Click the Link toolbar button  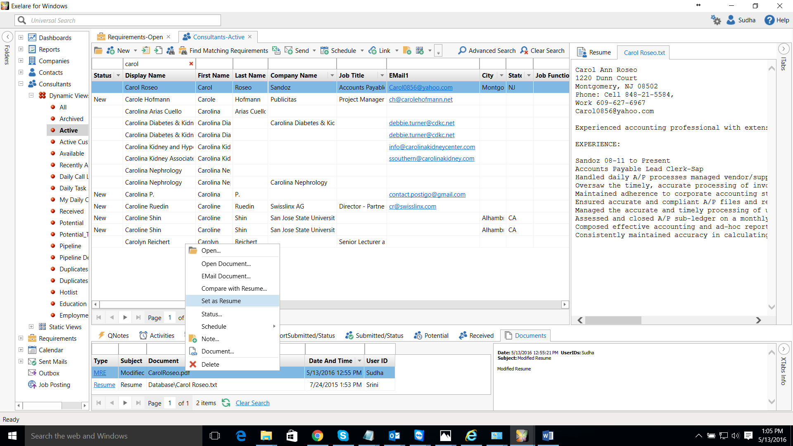[379, 50]
